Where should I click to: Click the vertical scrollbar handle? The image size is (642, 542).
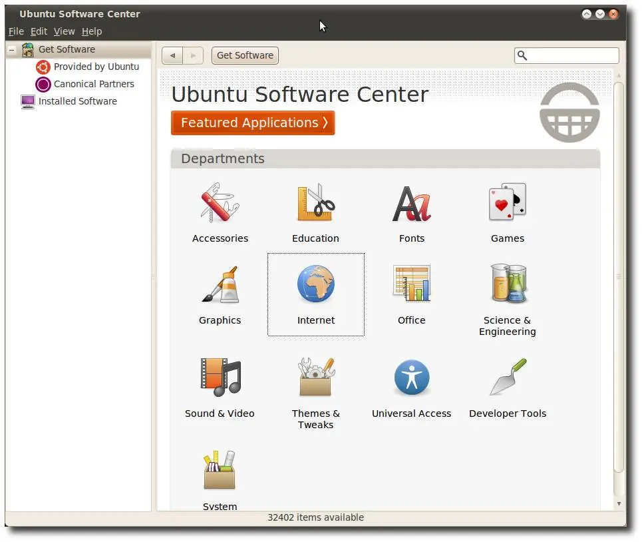[619, 277]
